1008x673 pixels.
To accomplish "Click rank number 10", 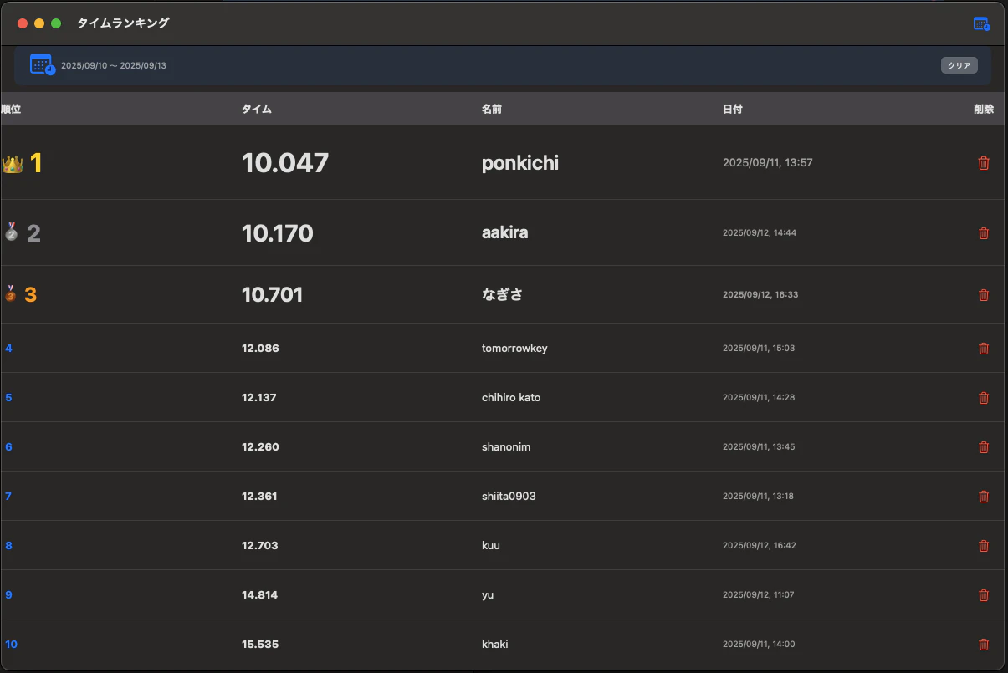I will [11, 645].
